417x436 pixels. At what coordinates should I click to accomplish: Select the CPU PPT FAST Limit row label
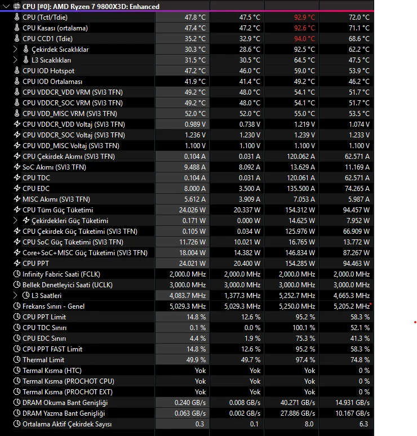pos(52,349)
